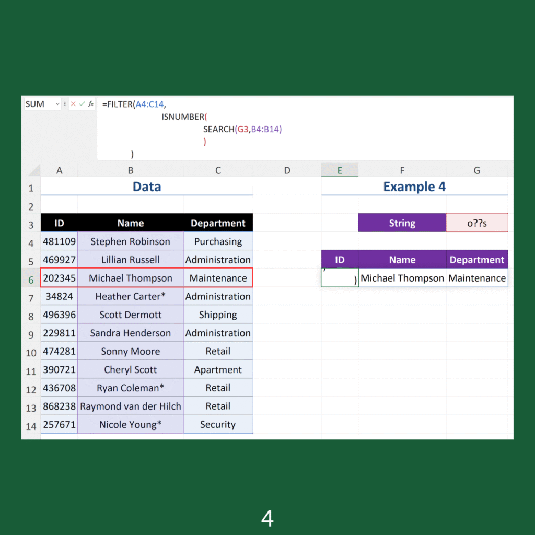Click the Cancel (X) icon in formula bar
The height and width of the screenshot is (535, 535).
click(x=73, y=104)
